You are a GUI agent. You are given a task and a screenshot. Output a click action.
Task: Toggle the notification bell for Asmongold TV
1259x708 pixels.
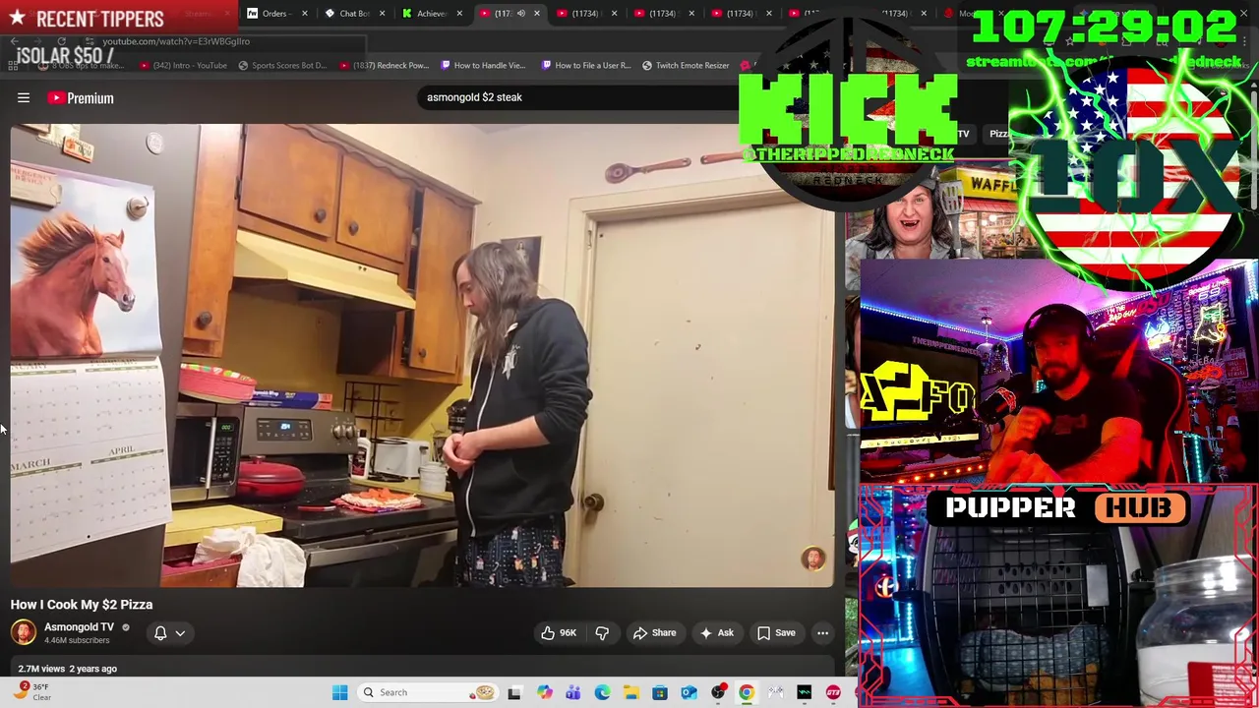160,633
